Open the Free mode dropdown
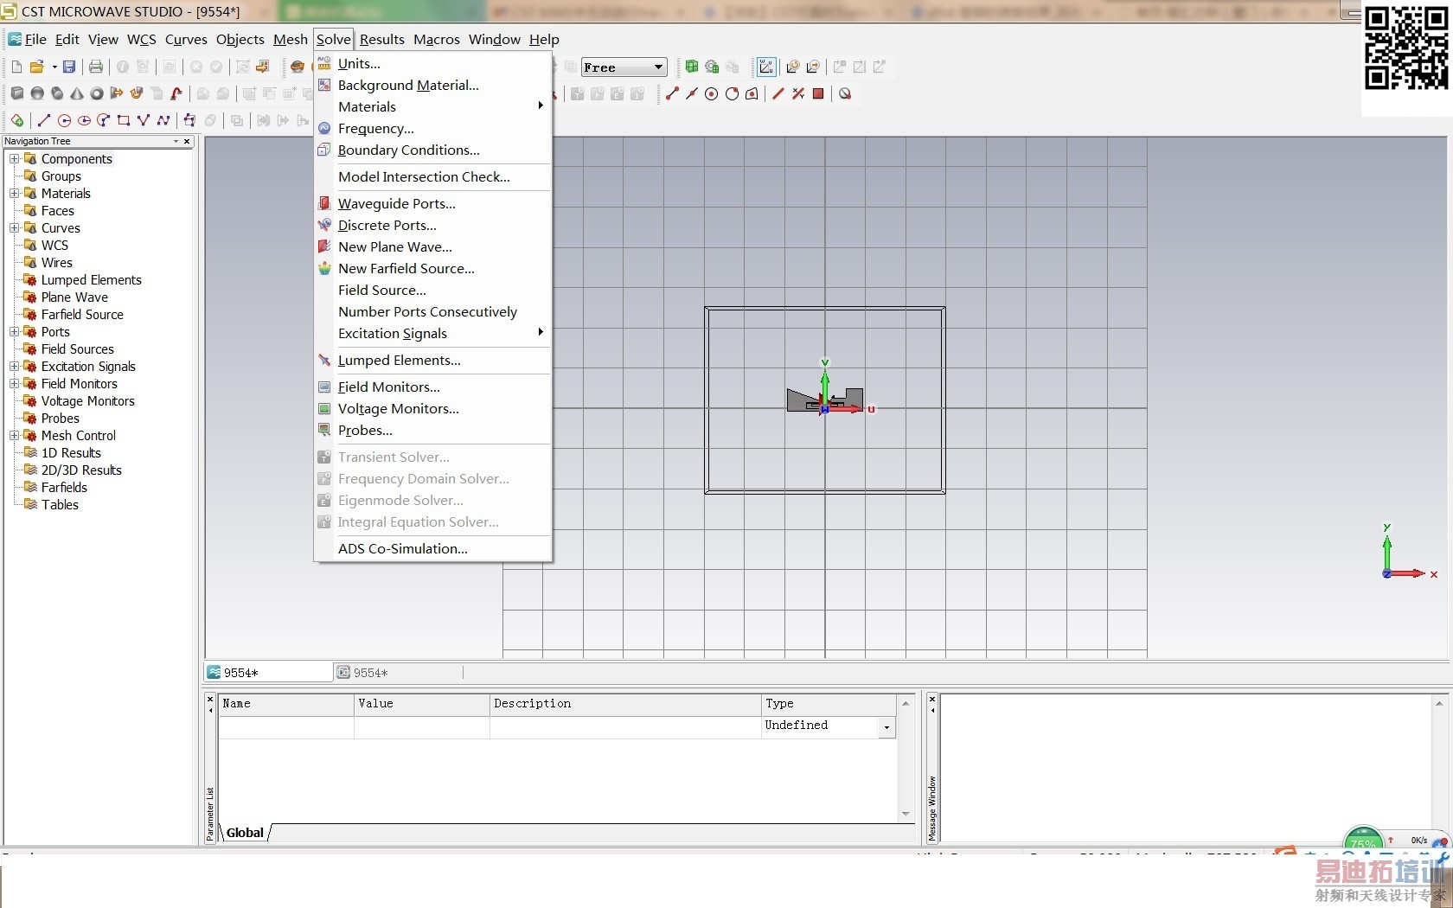The image size is (1453, 908). point(624,67)
